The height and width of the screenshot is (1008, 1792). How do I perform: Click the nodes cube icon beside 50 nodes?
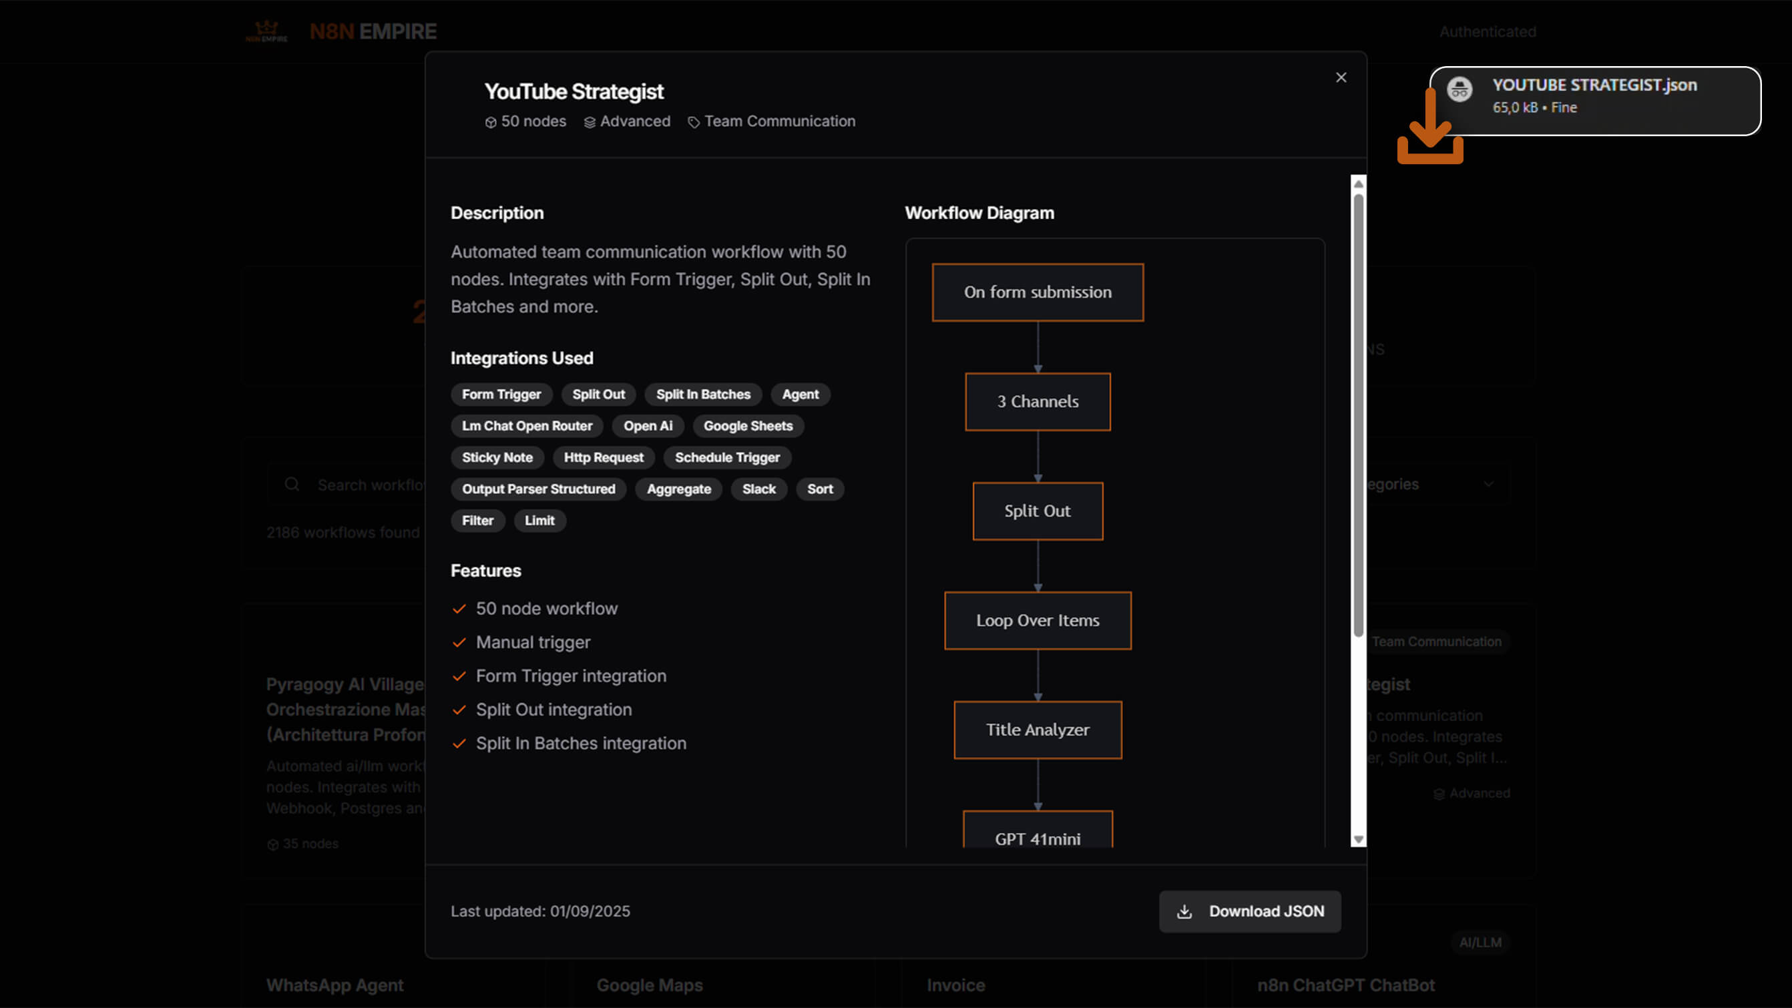tap(491, 122)
